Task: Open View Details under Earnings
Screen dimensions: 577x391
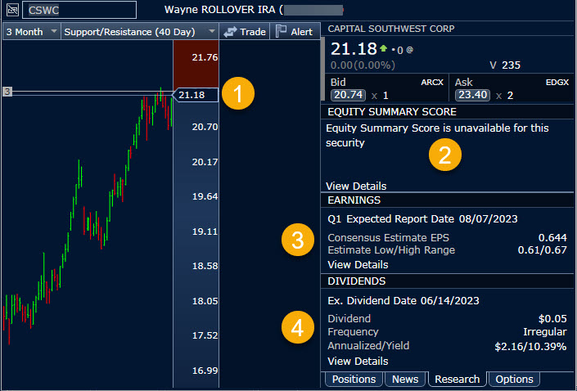Action: (358, 264)
